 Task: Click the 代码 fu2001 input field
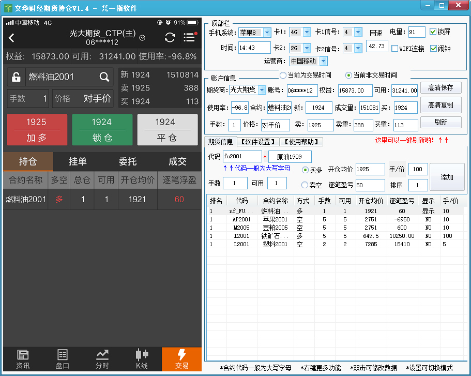pos(242,156)
